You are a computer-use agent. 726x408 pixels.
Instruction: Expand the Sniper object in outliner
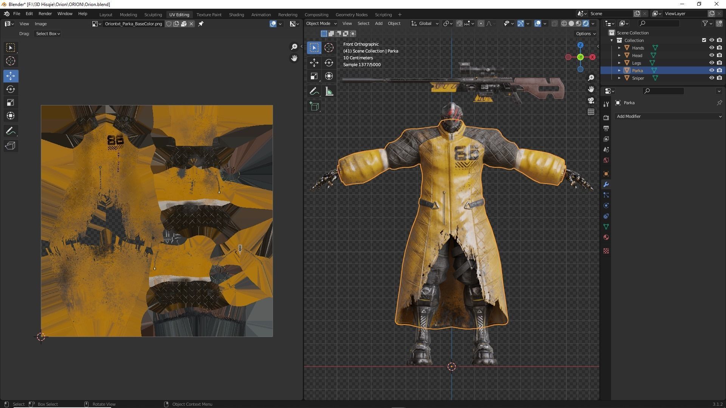tap(619, 78)
